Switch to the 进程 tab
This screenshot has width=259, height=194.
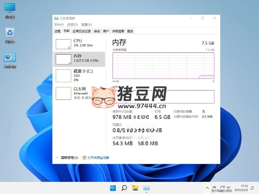(x=57, y=31)
